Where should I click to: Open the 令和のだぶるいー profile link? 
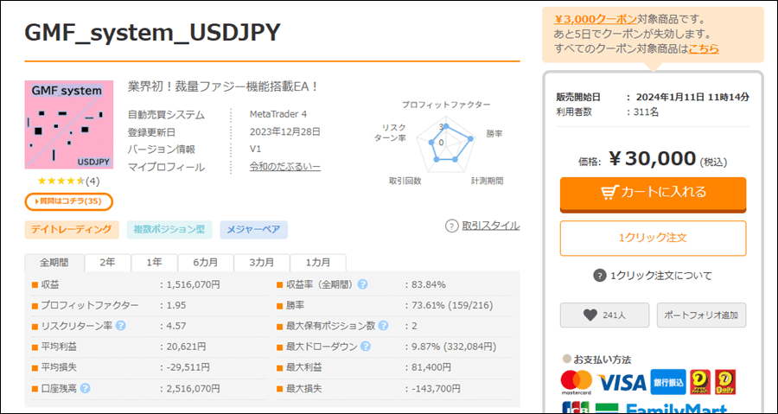tap(284, 167)
